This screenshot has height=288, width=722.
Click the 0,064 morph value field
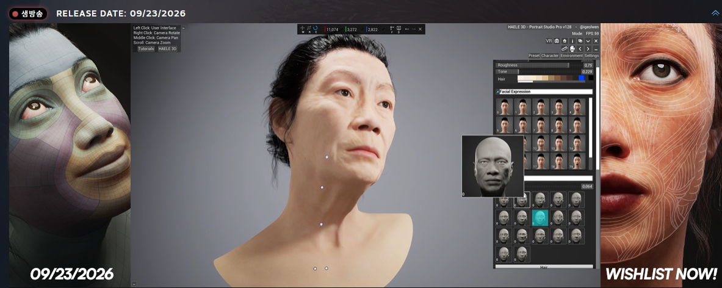[587, 186]
